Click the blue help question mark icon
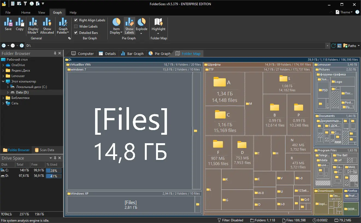Image resolution: width=361 pixels, height=223 pixels. click(x=357, y=12)
